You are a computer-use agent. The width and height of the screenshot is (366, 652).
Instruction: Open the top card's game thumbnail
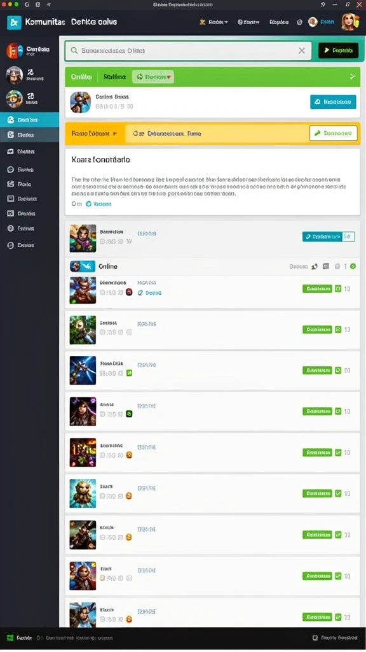tap(80, 103)
